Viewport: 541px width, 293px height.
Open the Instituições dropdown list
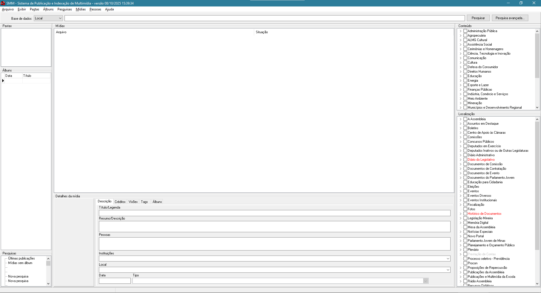(x=448, y=259)
